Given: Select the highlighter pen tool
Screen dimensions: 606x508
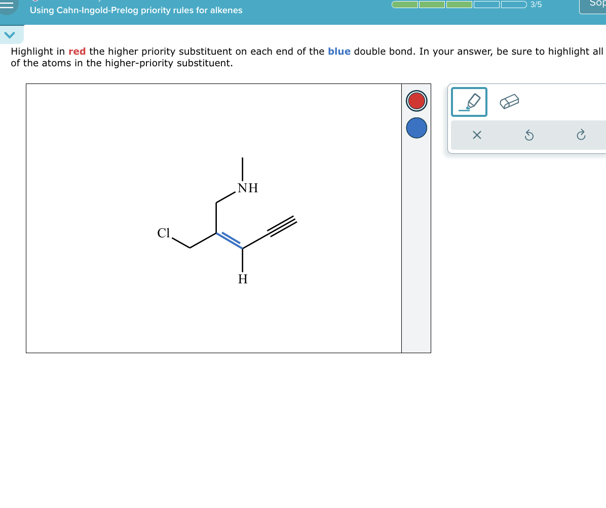Looking at the screenshot, I should (x=469, y=101).
